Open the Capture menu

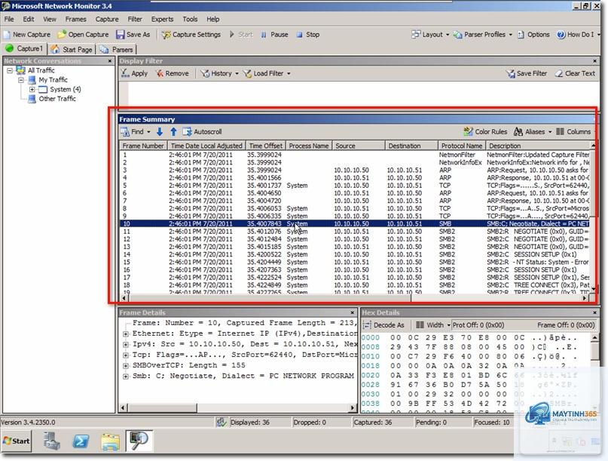[x=107, y=19]
